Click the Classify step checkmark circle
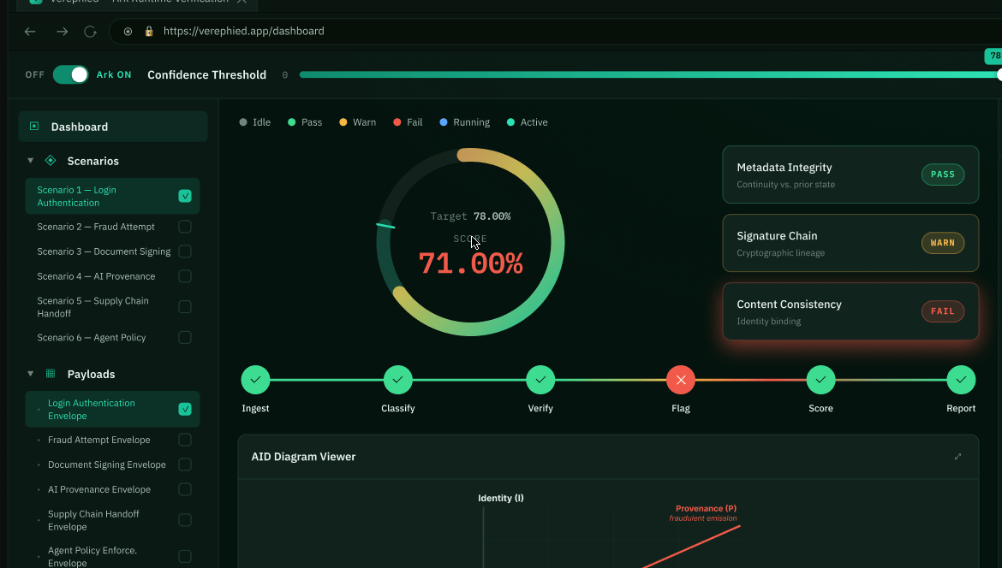Screen dimensions: 1002x568 398,380
